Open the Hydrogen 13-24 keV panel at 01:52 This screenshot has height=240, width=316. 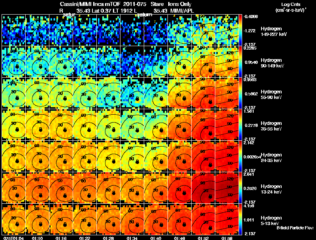(x=203, y=188)
